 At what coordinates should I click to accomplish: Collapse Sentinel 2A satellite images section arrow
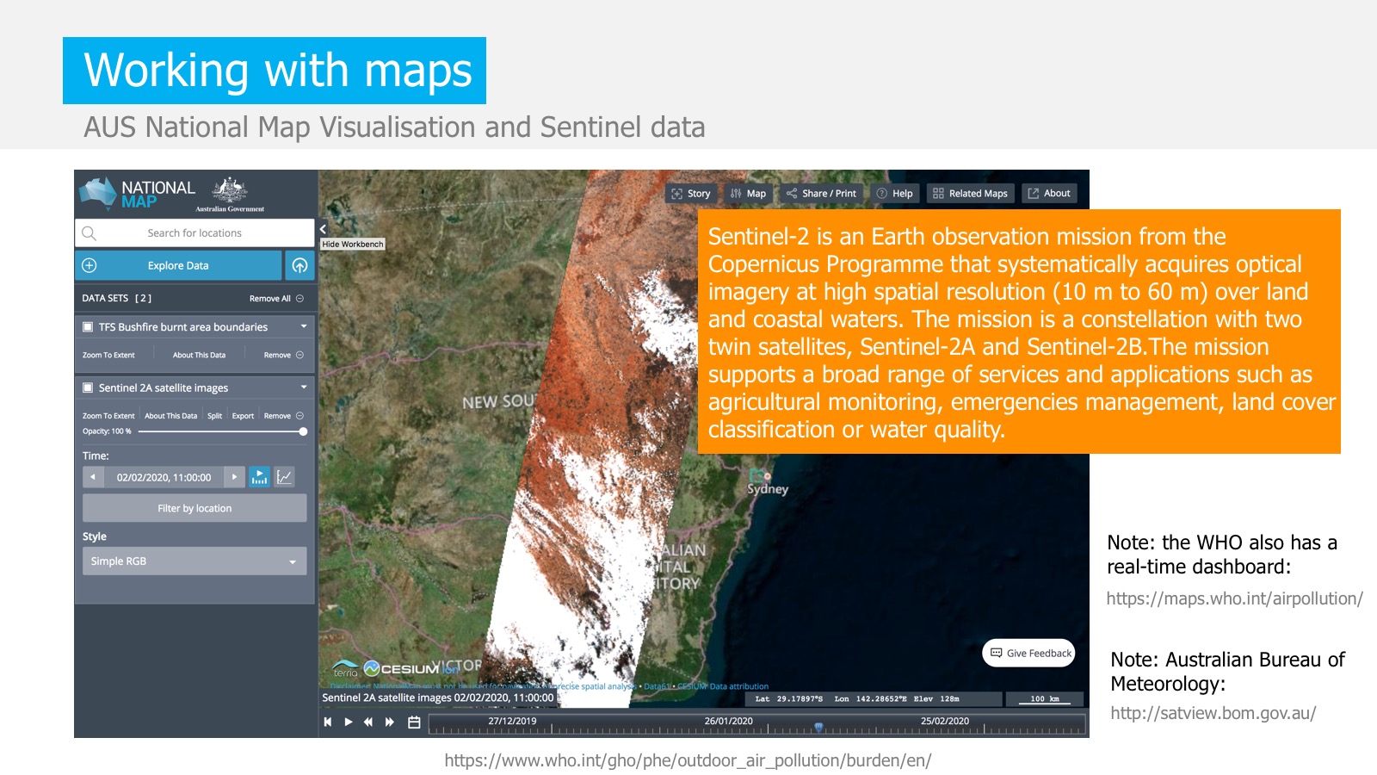[304, 387]
